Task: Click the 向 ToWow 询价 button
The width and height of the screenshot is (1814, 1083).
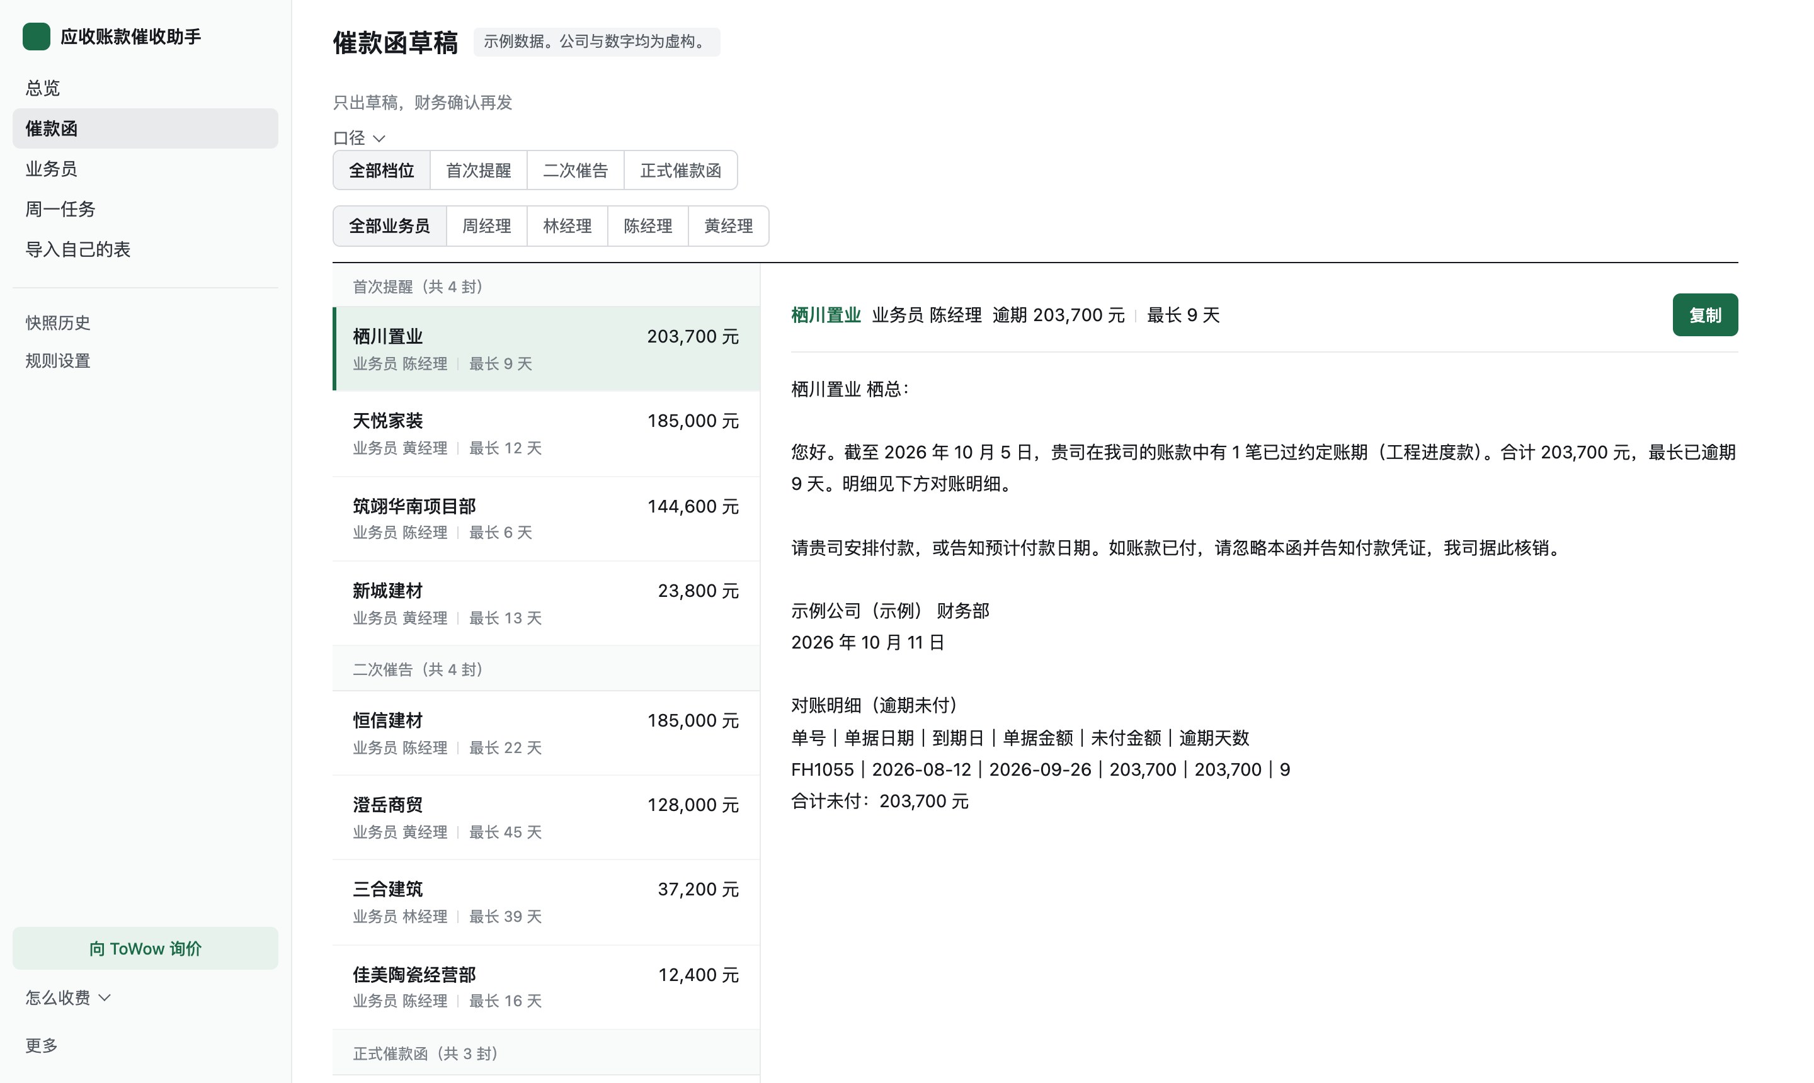Action: pyautogui.click(x=145, y=948)
